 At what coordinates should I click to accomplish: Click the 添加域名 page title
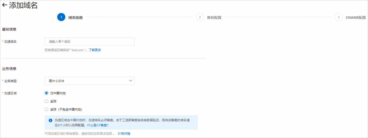pos(23,5)
